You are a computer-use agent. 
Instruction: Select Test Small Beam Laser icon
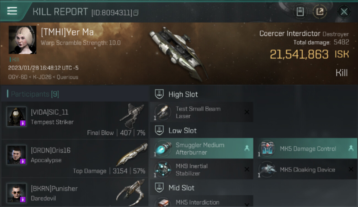point(163,112)
